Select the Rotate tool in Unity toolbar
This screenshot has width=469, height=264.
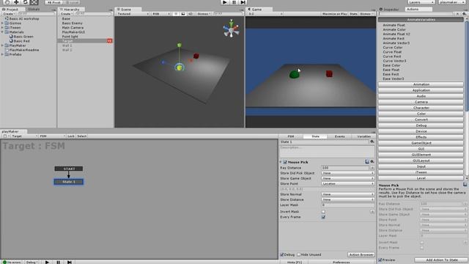25,2
